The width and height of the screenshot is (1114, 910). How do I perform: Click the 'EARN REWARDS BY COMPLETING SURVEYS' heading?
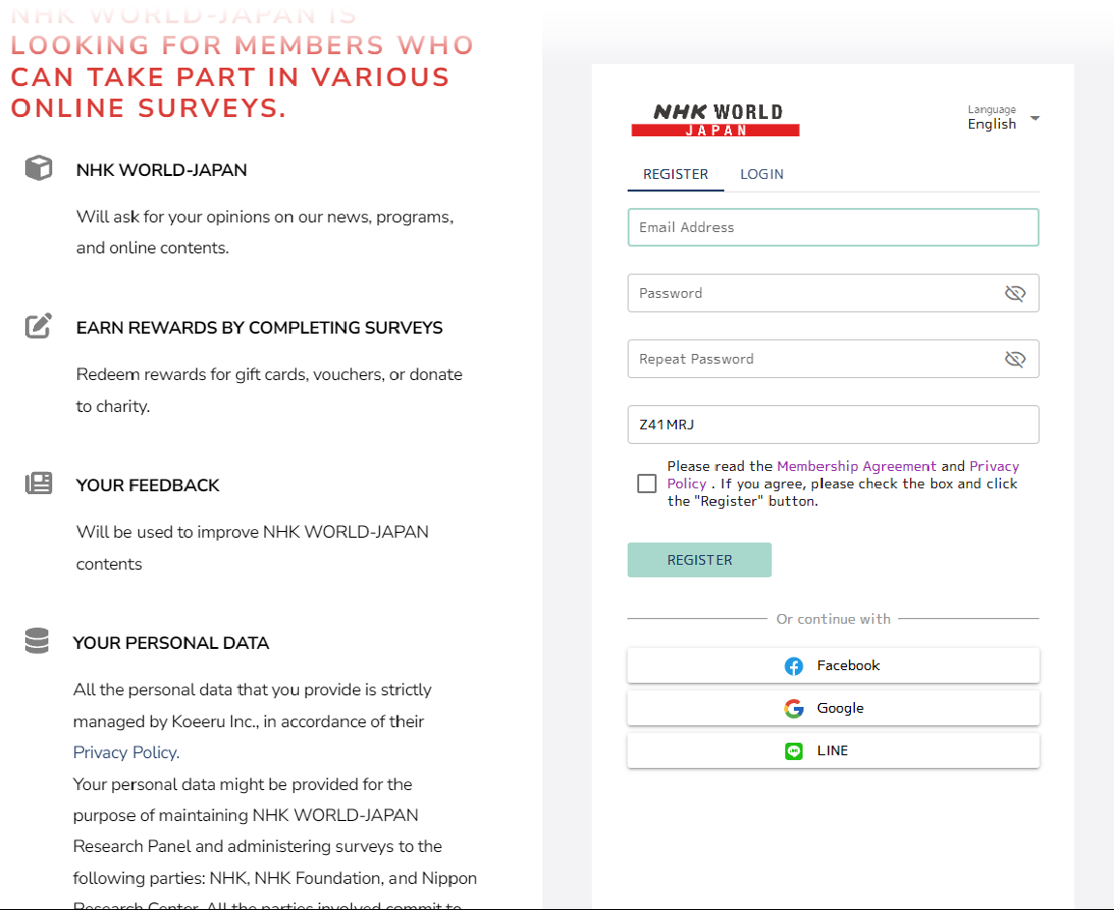point(259,328)
